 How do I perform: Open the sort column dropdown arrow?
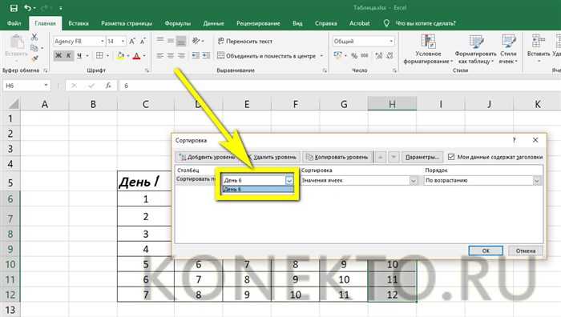pyautogui.click(x=289, y=180)
